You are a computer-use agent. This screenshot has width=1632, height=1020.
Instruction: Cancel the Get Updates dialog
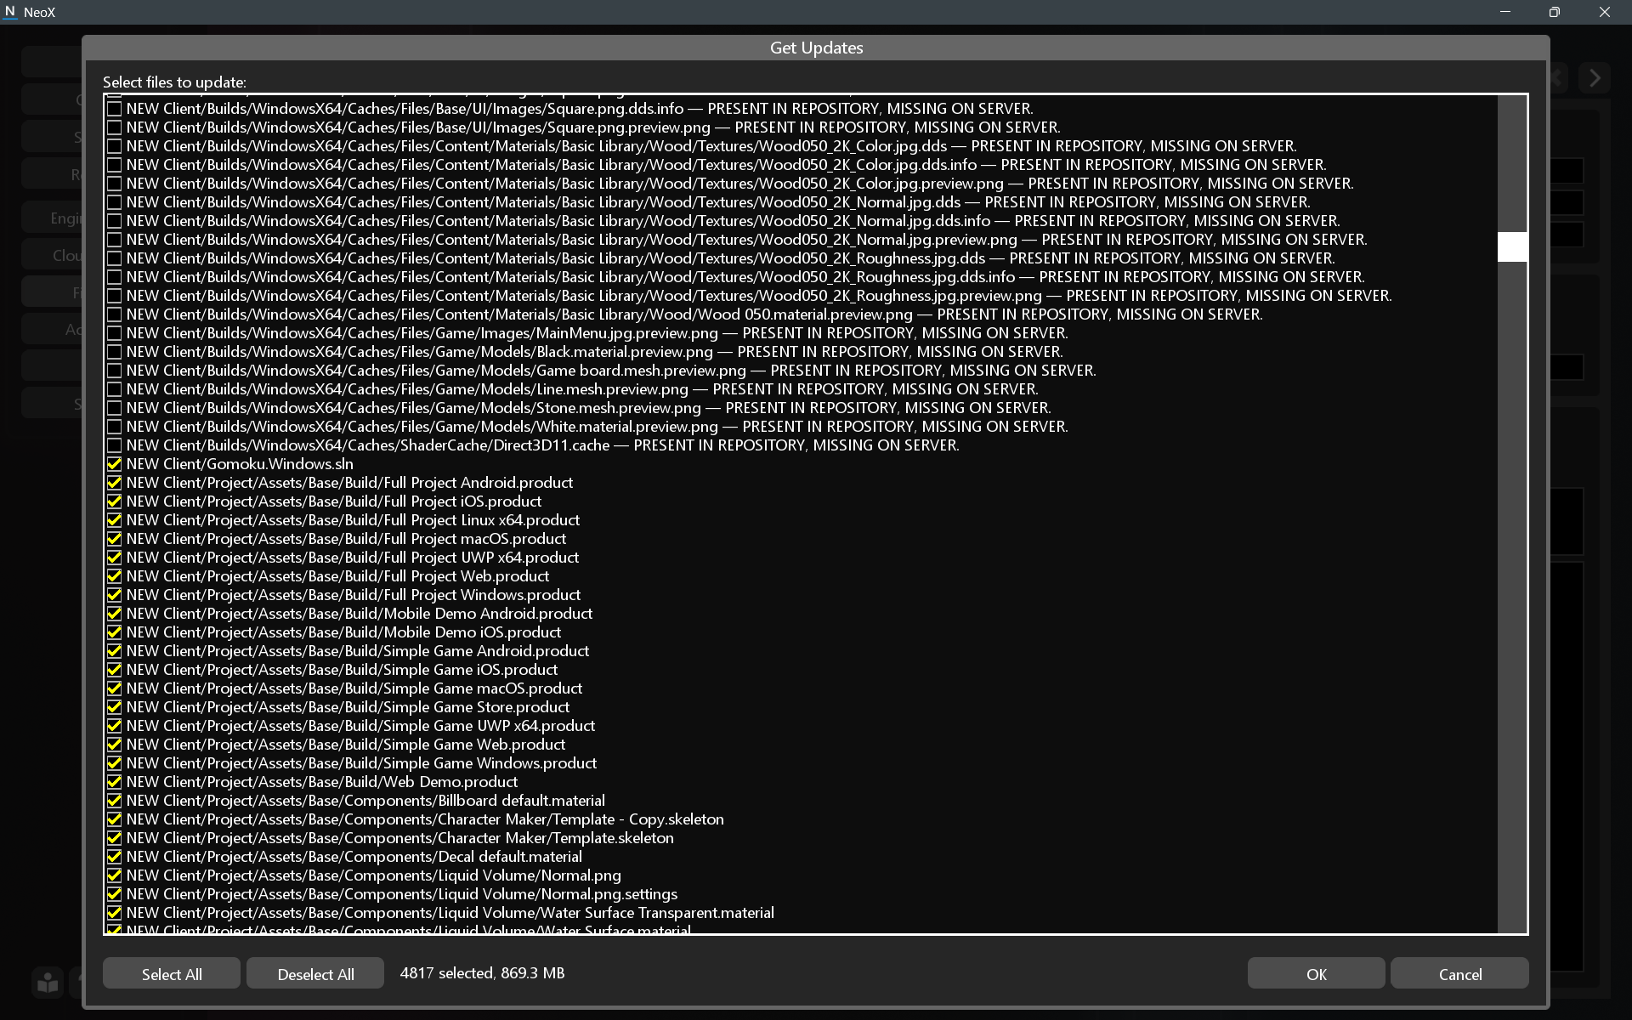pyautogui.click(x=1459, y=974)
